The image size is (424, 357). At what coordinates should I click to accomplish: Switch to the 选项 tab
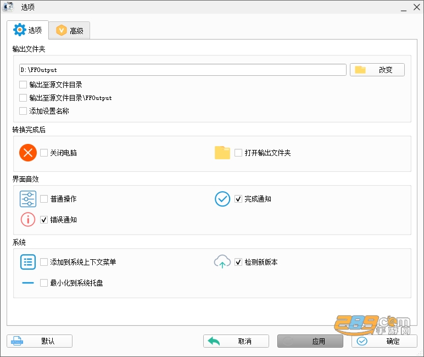pos(27,30)
